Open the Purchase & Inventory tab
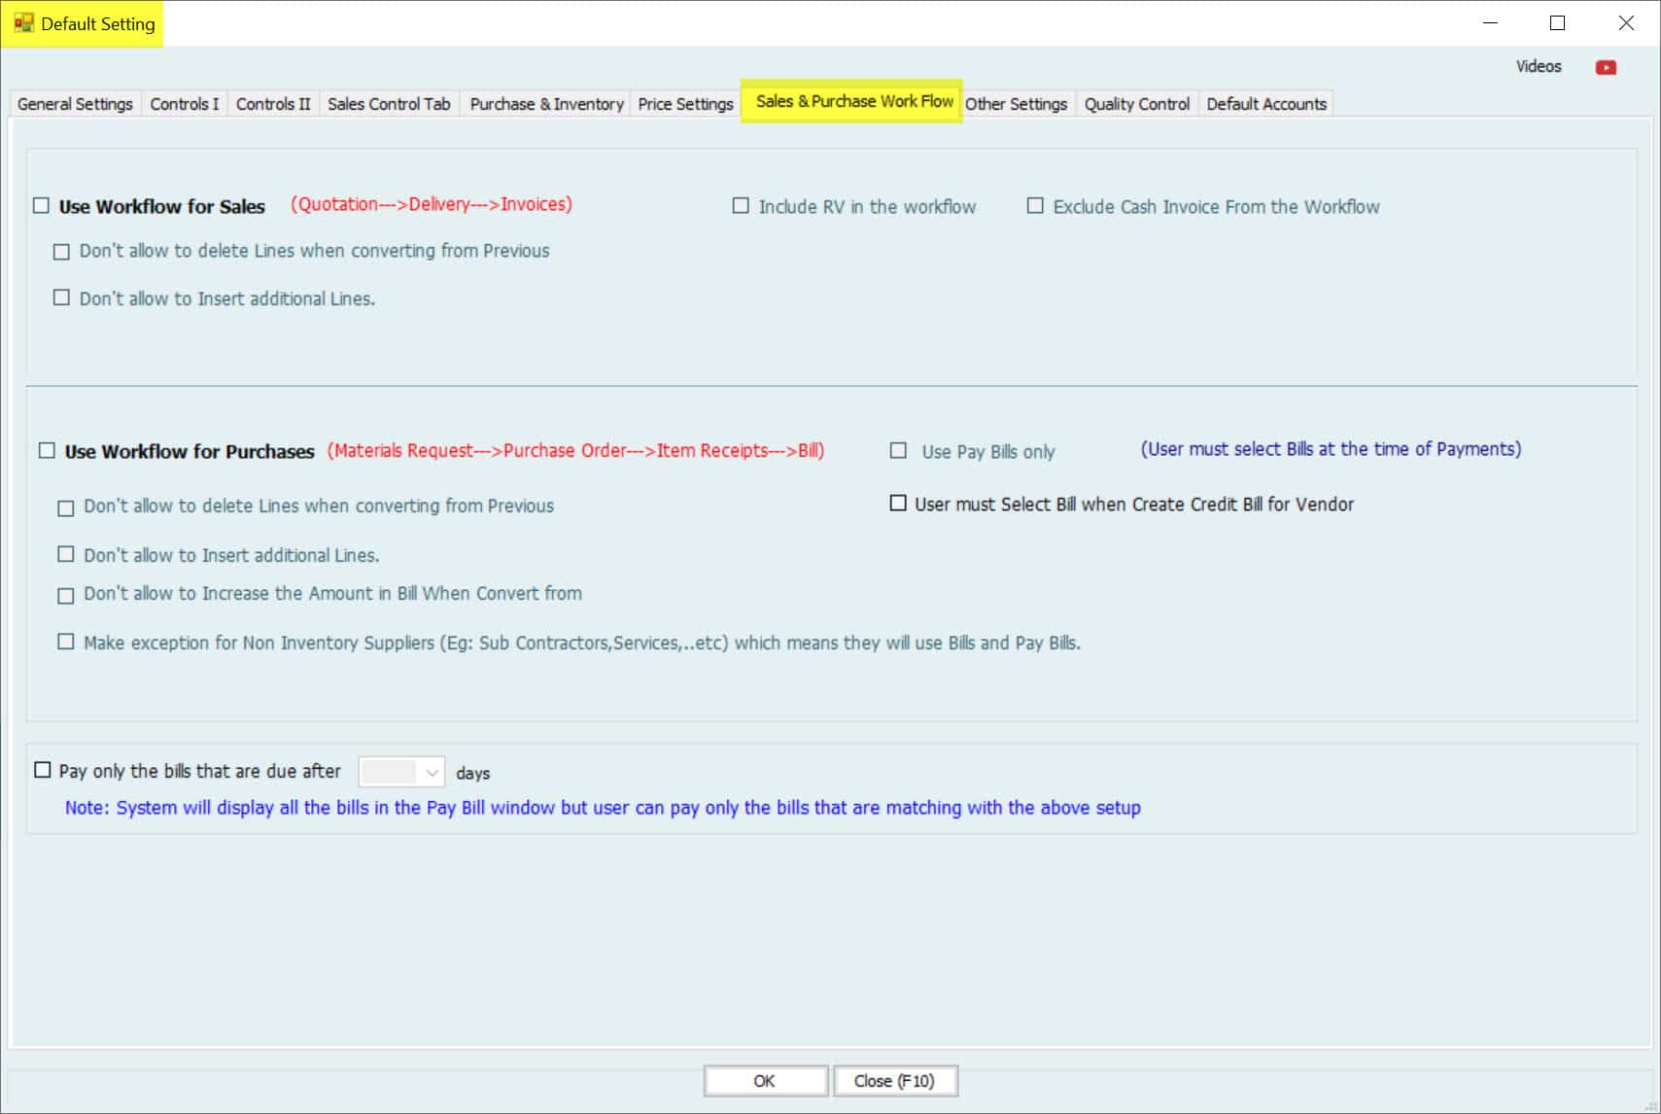The width and height of the screenshot is (1661, 1114). 546,104
